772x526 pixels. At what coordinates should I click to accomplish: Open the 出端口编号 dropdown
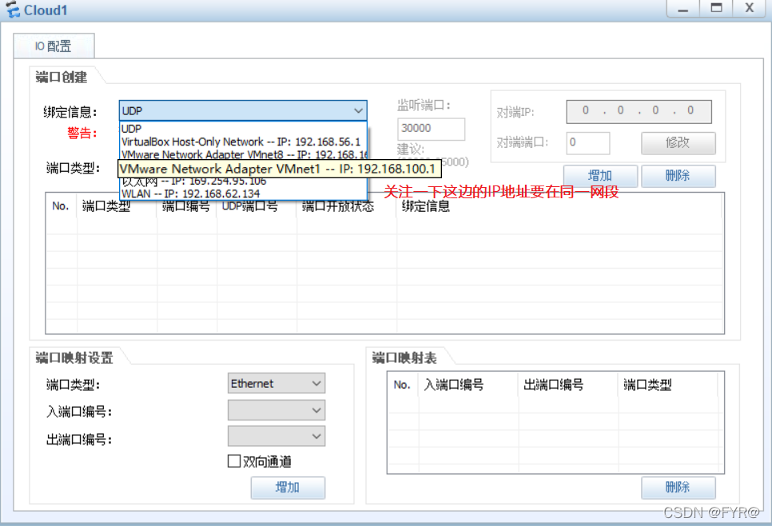coord(277,436)
